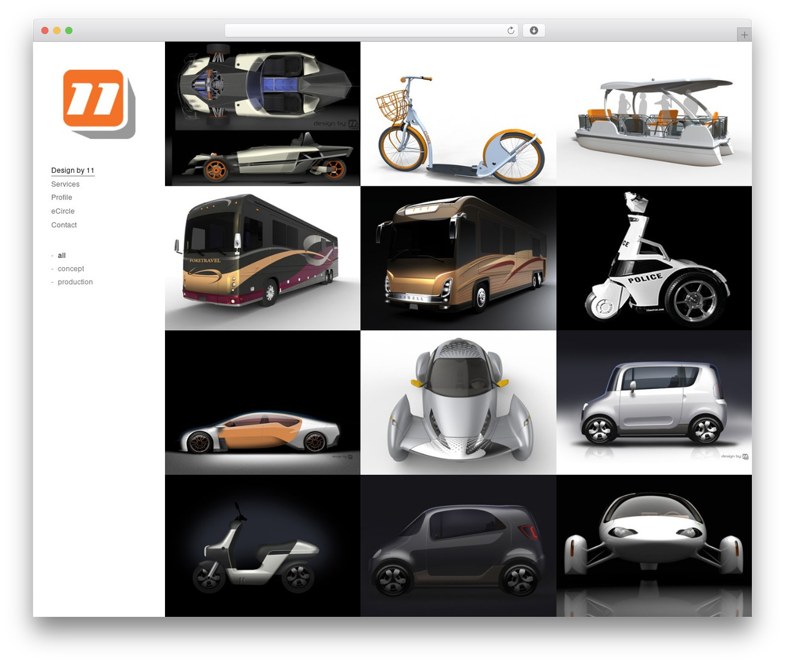Focus the browser address bar
The width and height of the screenshot is (785, 664).
(x=371, y=31)
